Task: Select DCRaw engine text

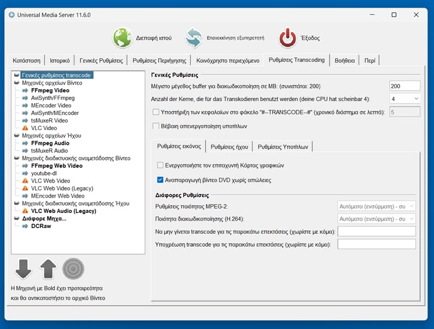Action: [x=41, y=226]
